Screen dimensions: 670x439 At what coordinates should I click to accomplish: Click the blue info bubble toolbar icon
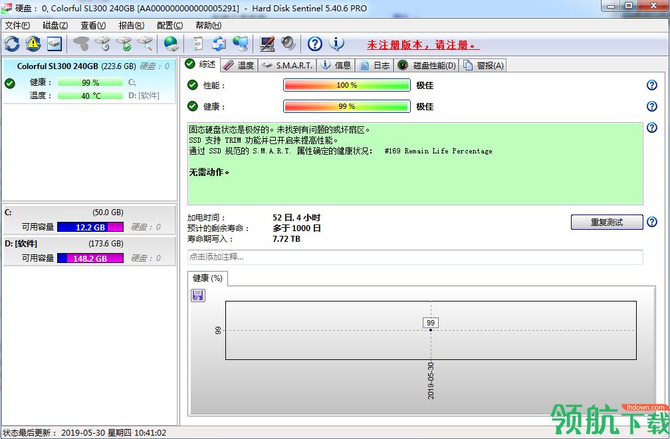[x=336, y=44]
